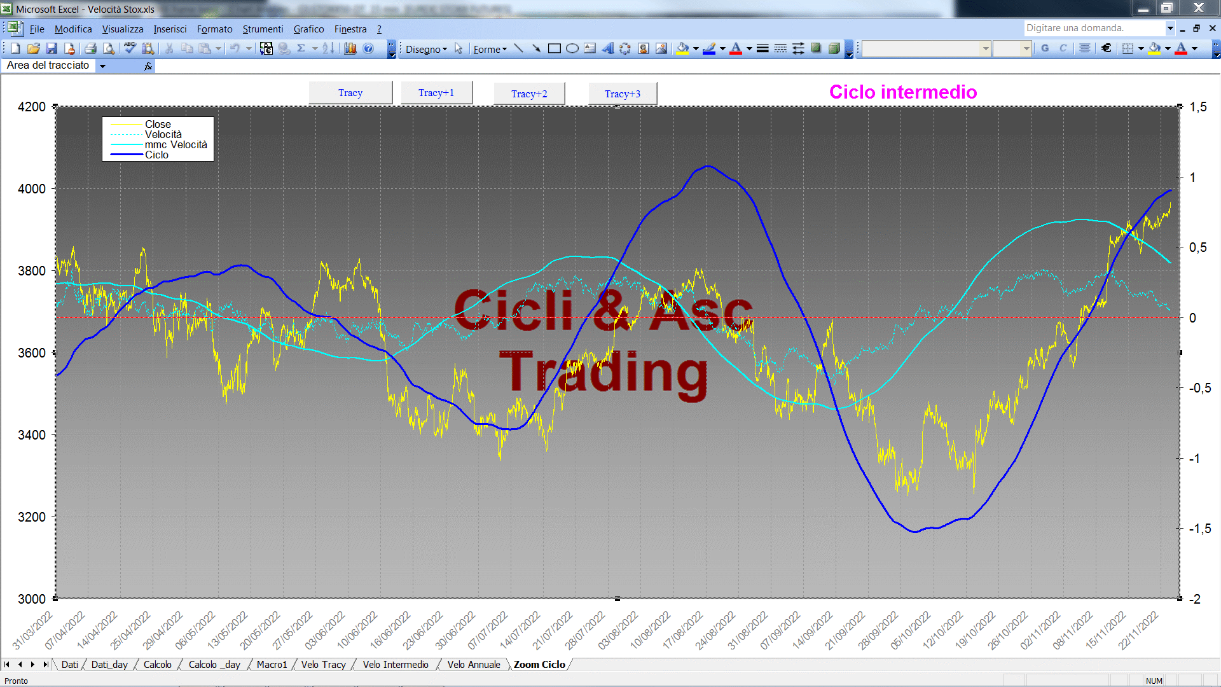Insert Clip Art

click(x=644, y=49)
